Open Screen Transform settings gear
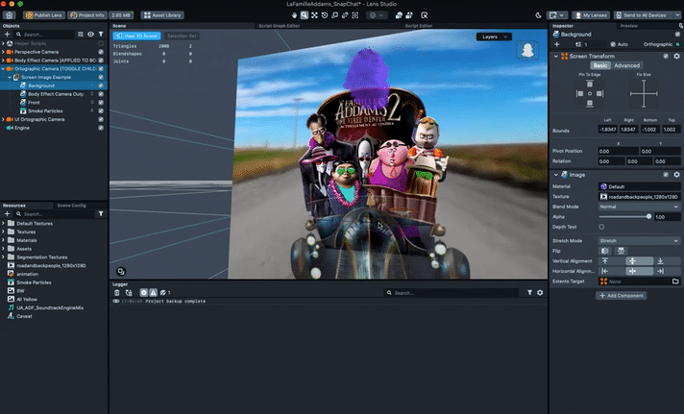 tap(676, 57)
